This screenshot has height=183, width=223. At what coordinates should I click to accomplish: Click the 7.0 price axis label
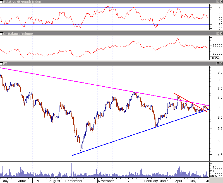tap(220, 97)
